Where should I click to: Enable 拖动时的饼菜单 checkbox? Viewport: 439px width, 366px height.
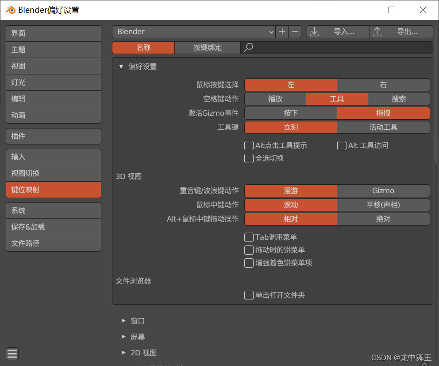pyautogui.click(x=249, y=250)
